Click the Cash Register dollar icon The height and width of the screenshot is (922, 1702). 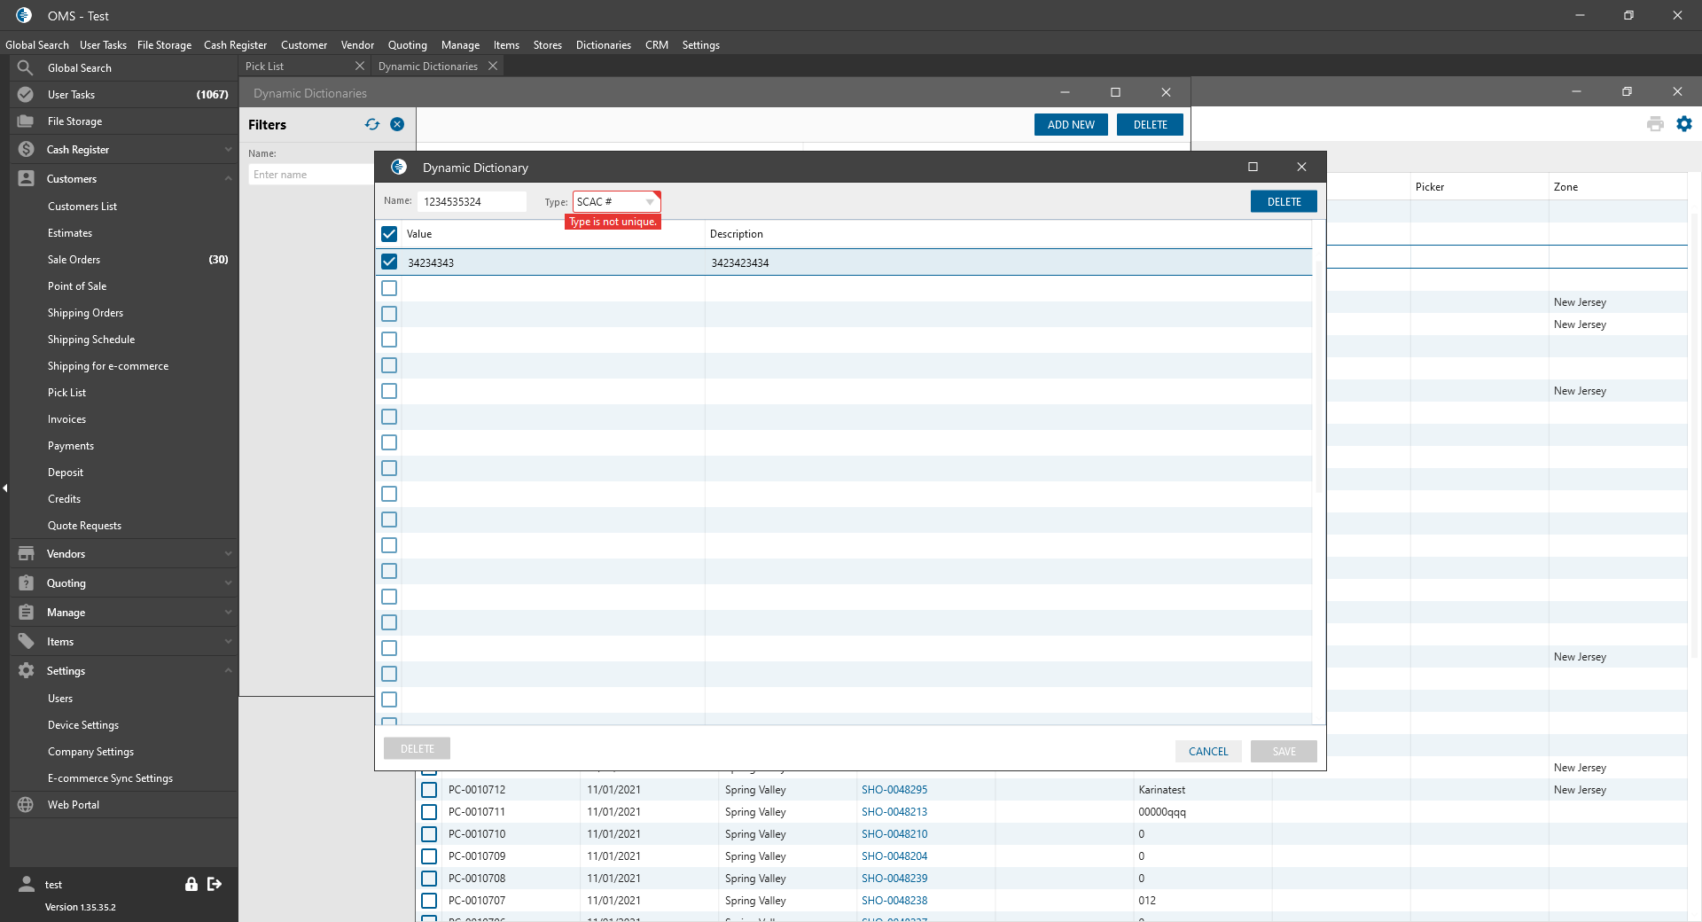tap(26, 149)
